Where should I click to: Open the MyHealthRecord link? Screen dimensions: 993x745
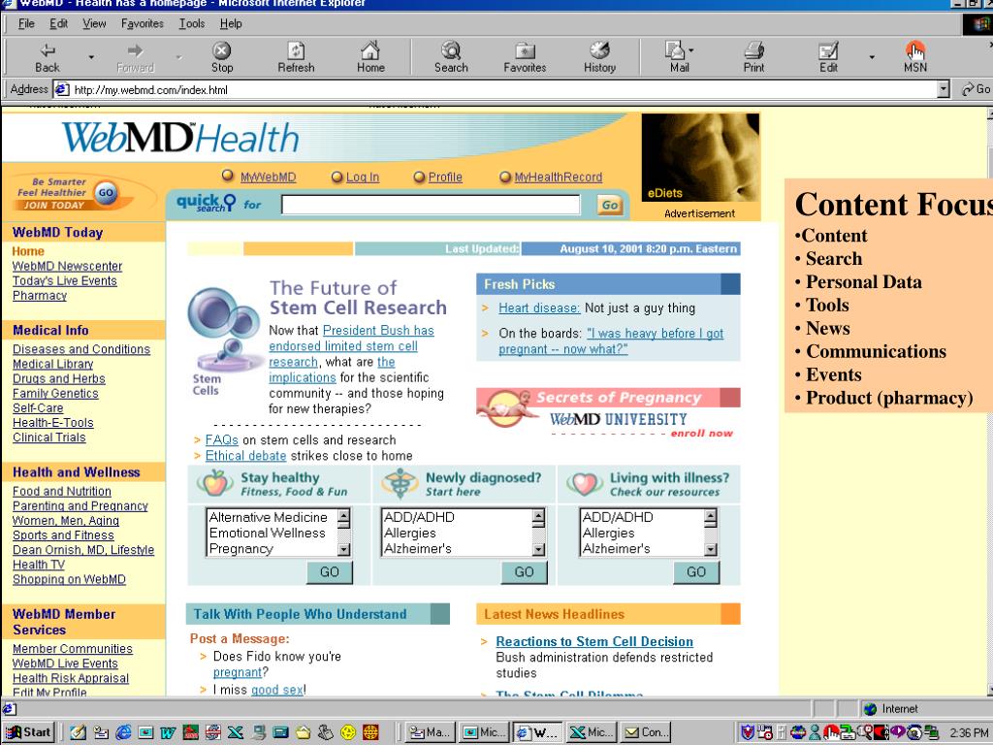tap(558, 178)
